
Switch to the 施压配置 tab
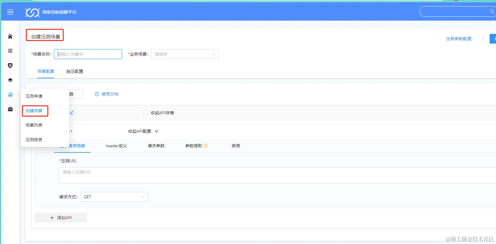75,71
